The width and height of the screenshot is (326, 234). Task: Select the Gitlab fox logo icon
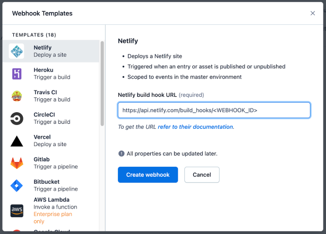click(x=17, y=163)
